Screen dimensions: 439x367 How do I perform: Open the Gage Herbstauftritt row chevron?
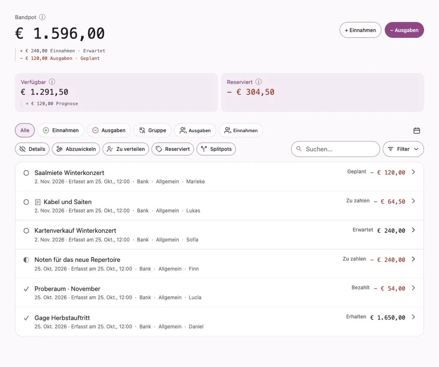(x=414, y=317)
